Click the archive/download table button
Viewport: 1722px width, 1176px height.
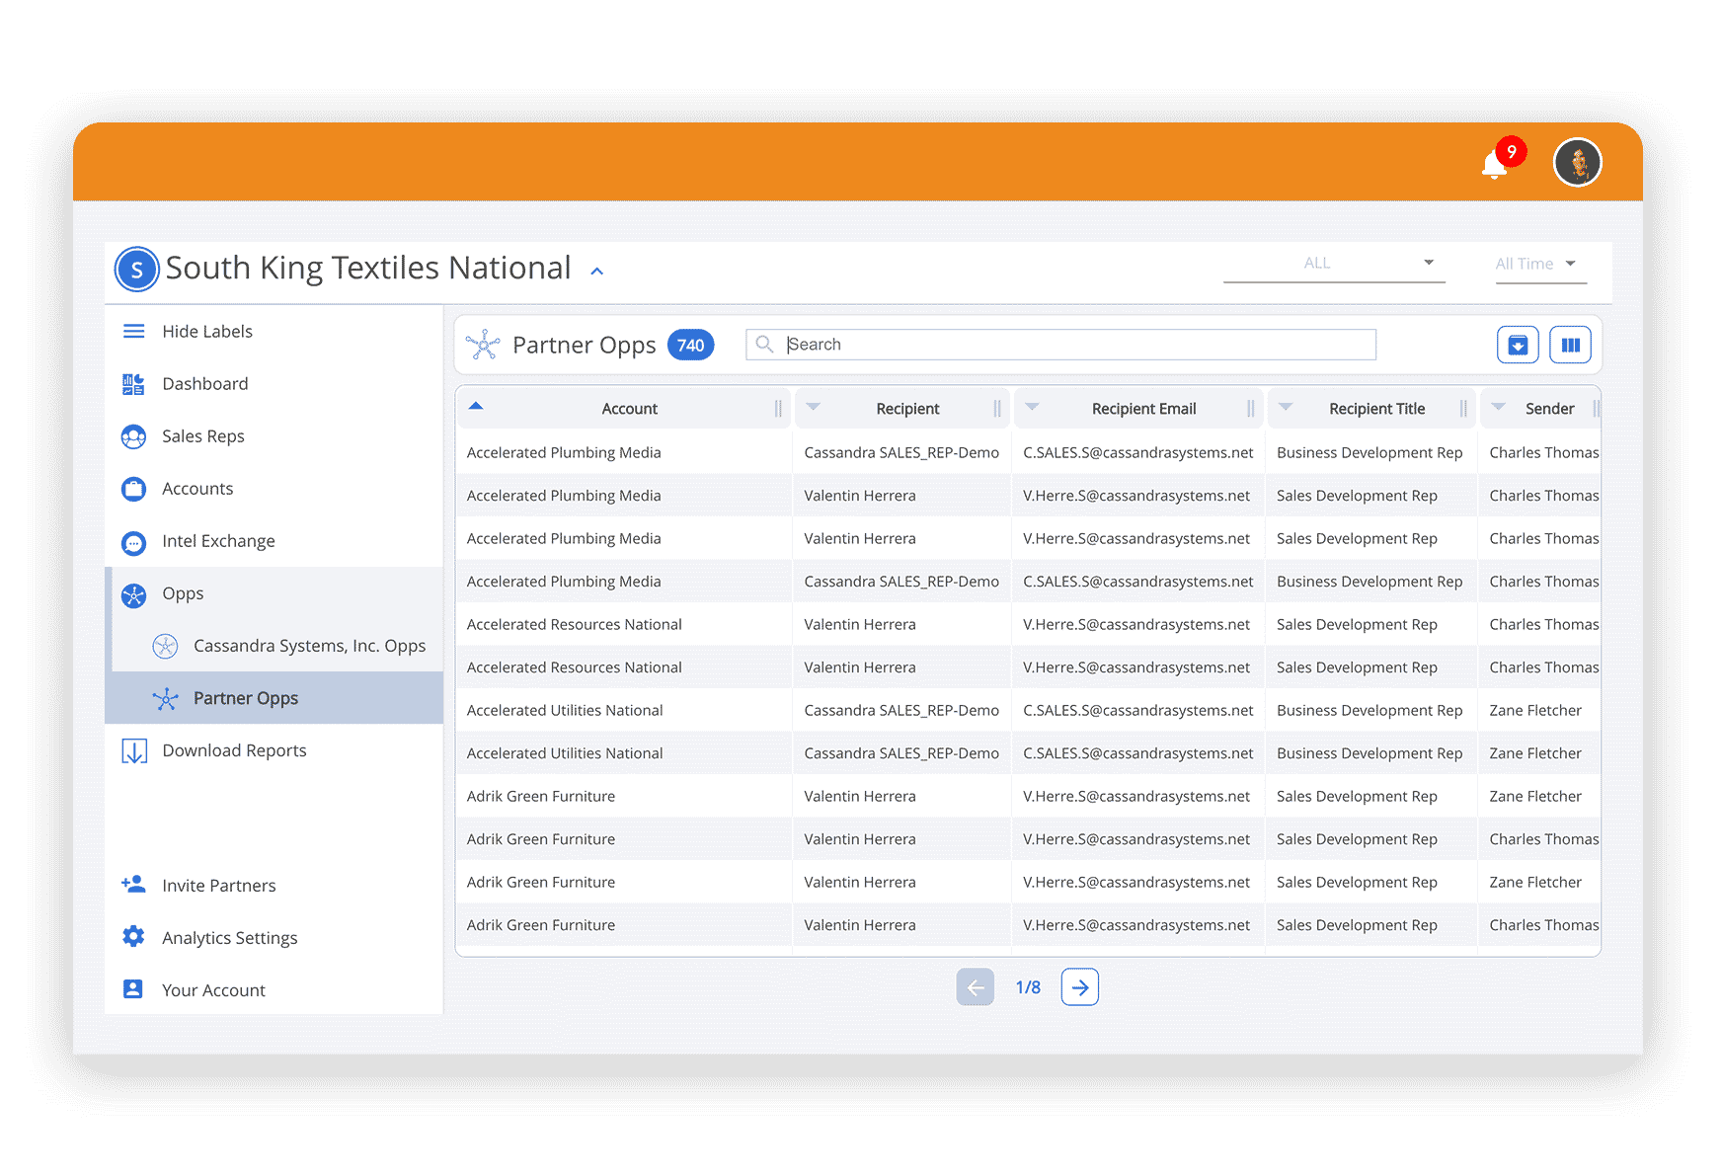pos(1518,345)
